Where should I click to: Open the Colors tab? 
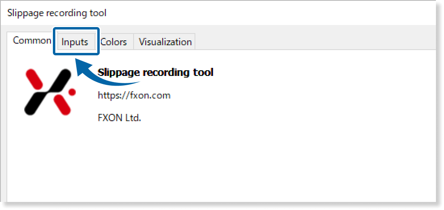coord(114,42)
